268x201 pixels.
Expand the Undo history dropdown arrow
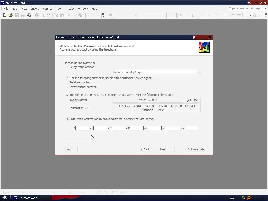click(74, 15)
